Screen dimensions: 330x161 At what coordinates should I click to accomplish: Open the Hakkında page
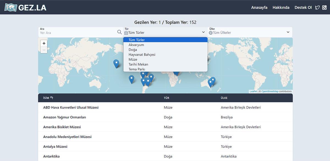(281, 7)
